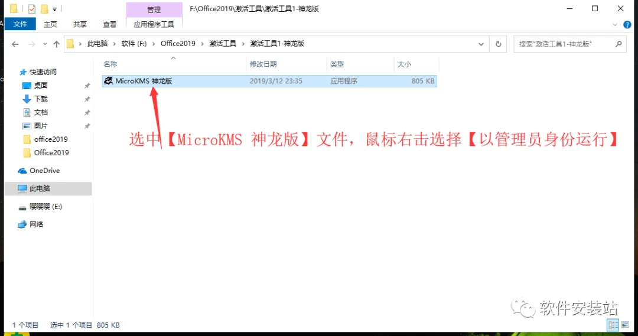Screen dimensions: 638x336
Task: Click the quick access New Folder icon
Action: tap(44, 8)
